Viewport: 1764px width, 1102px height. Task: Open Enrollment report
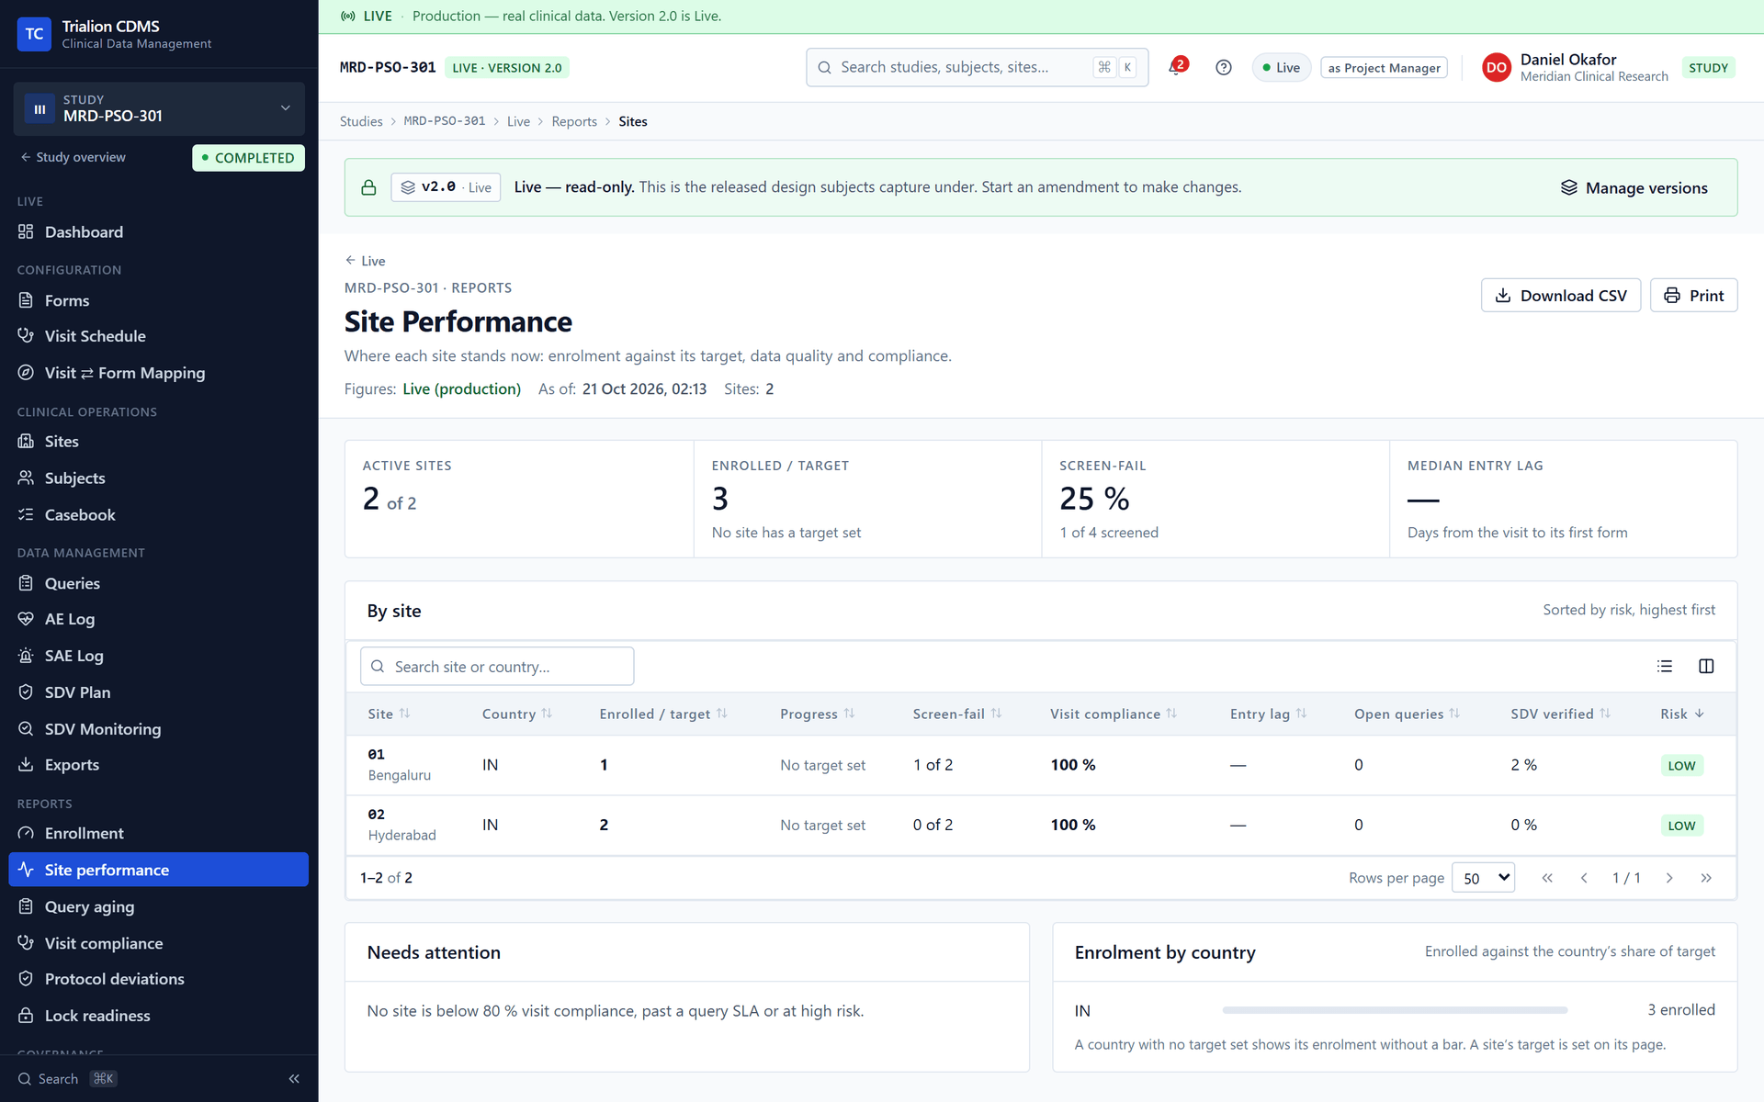159,834
